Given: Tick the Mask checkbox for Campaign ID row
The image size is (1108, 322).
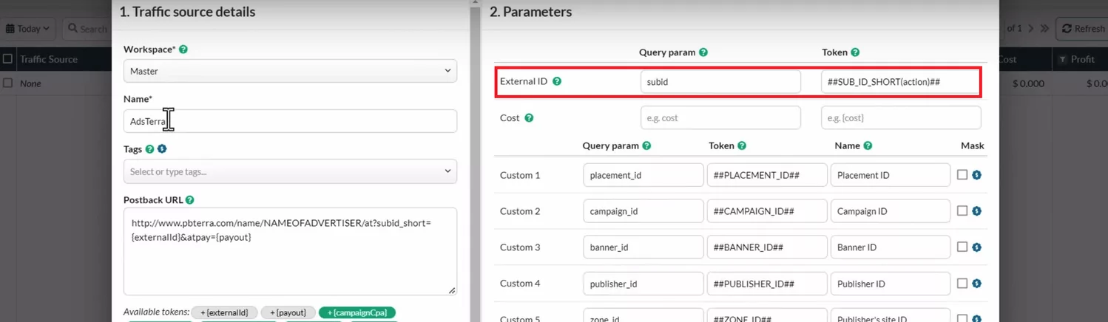Looking at the screenshot, I should (x=962, y=211).
